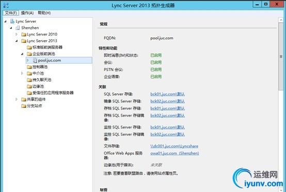Select the 分支站点 tree label
The image size is (286, 192).
click(x=34, y=106)
